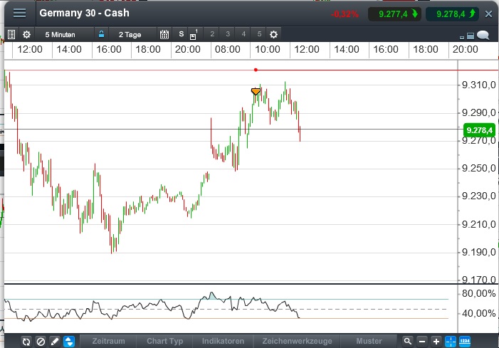Click the orange order marker on chart
Screen dimensions: 499x348
pyautogui.click(x=256, y=92)
